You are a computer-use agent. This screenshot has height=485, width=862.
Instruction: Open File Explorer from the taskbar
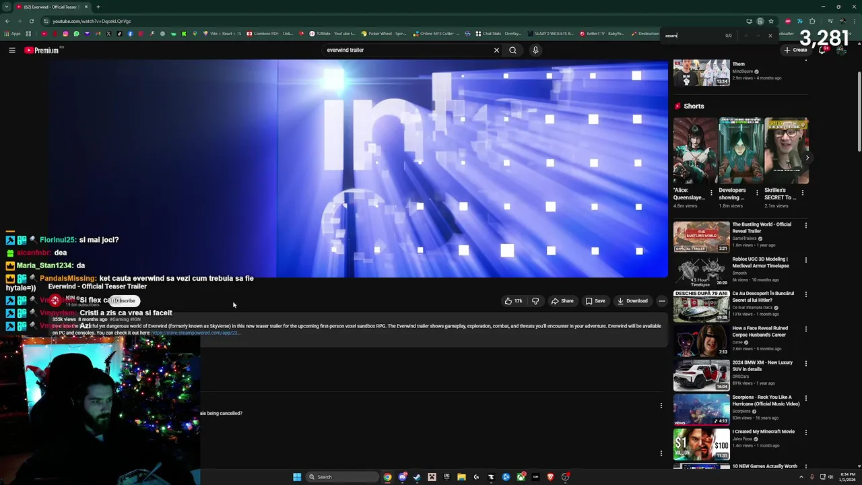[461, 477]
